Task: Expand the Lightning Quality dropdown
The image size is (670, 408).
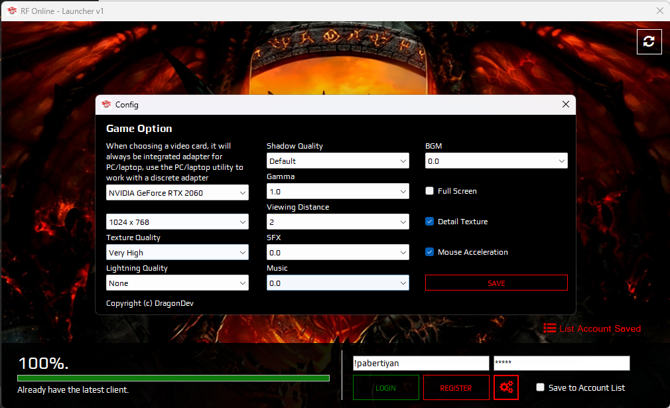Action: click(177, 283)
